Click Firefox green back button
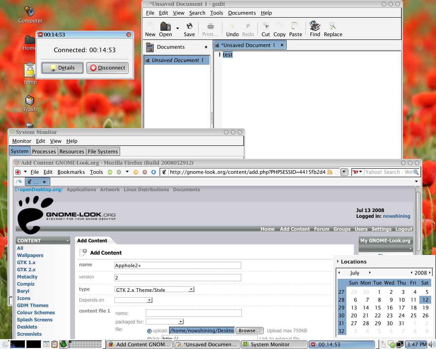This screenshot has width=436, height=349. [x=110, y=172]
